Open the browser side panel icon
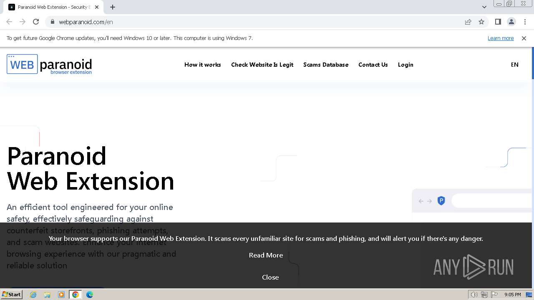The image size is (534, 300). [498, 22]
